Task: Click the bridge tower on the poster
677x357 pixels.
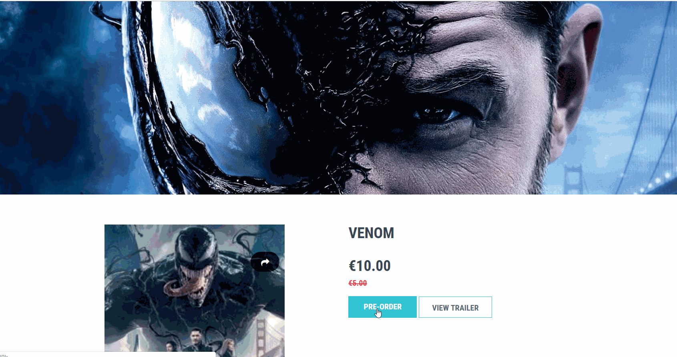Action: point(261,336)
